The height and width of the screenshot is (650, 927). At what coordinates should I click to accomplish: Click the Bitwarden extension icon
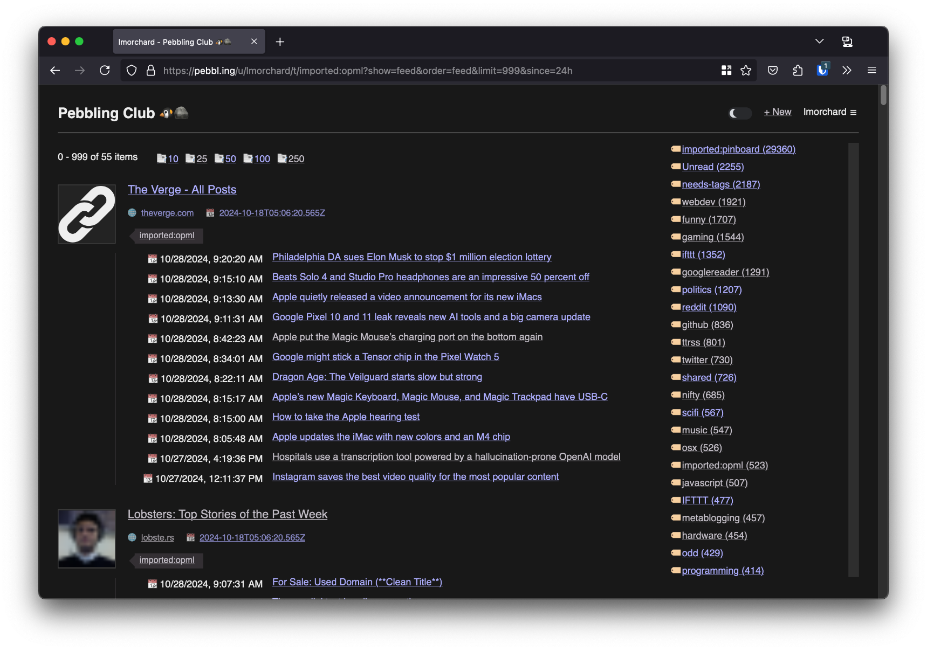coord(822,70)
